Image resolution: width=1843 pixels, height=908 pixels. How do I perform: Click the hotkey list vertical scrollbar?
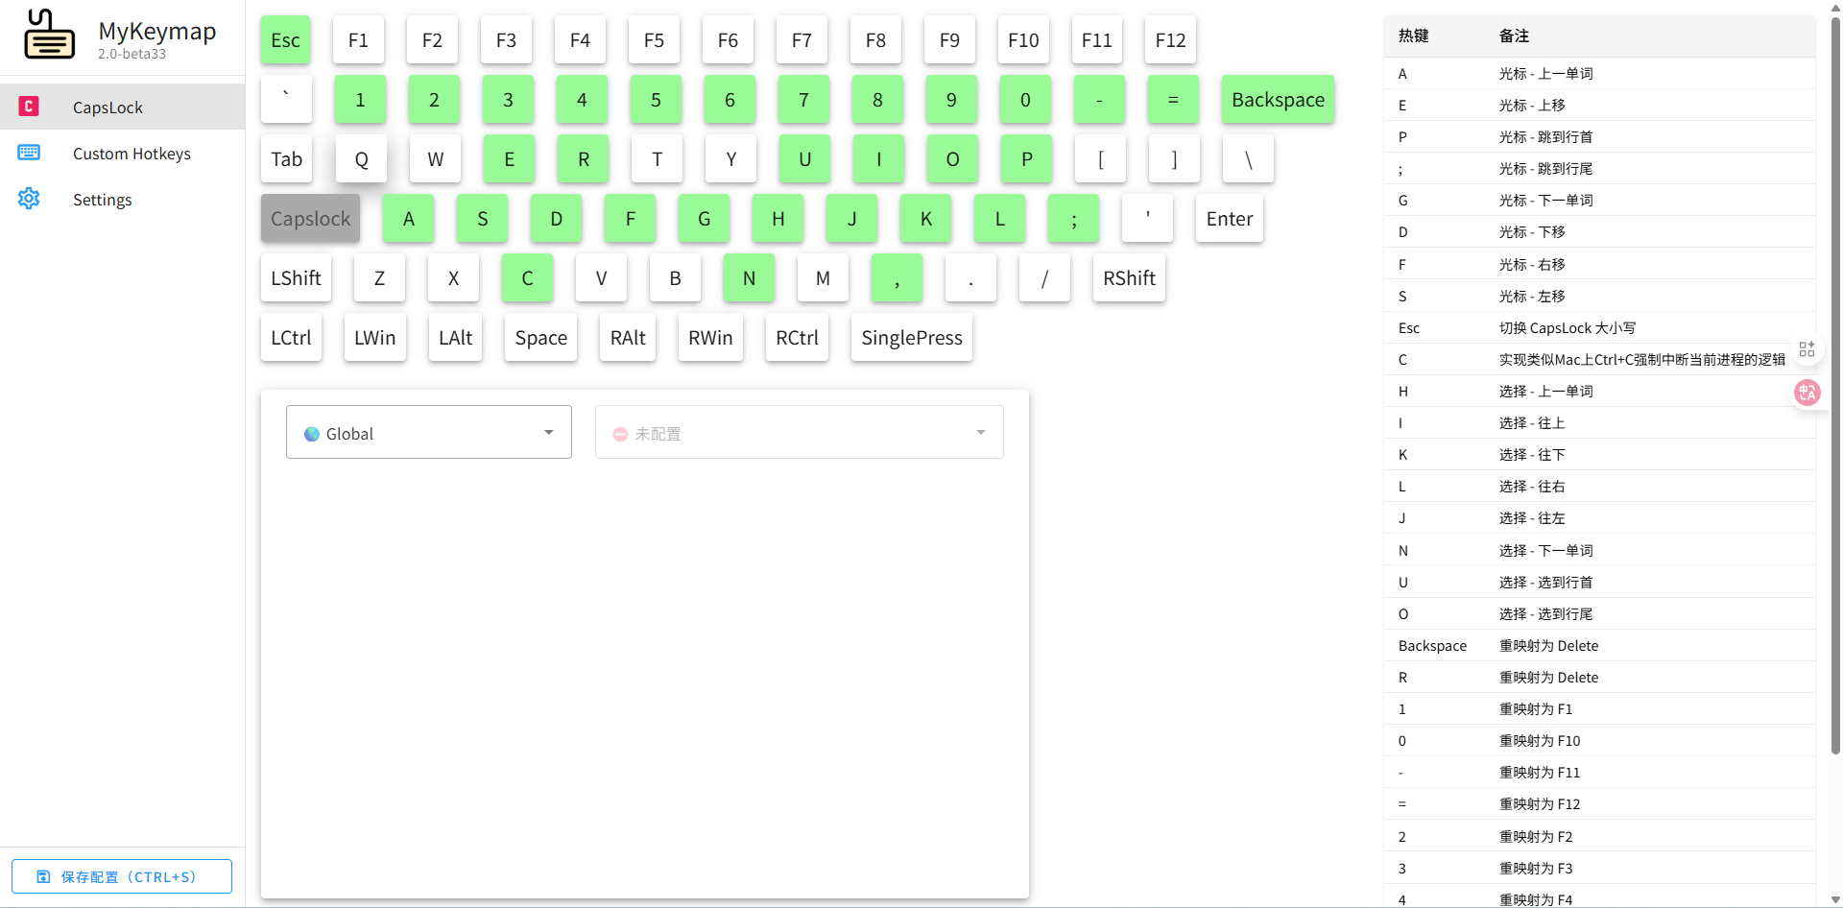[x=1834, y=384]
